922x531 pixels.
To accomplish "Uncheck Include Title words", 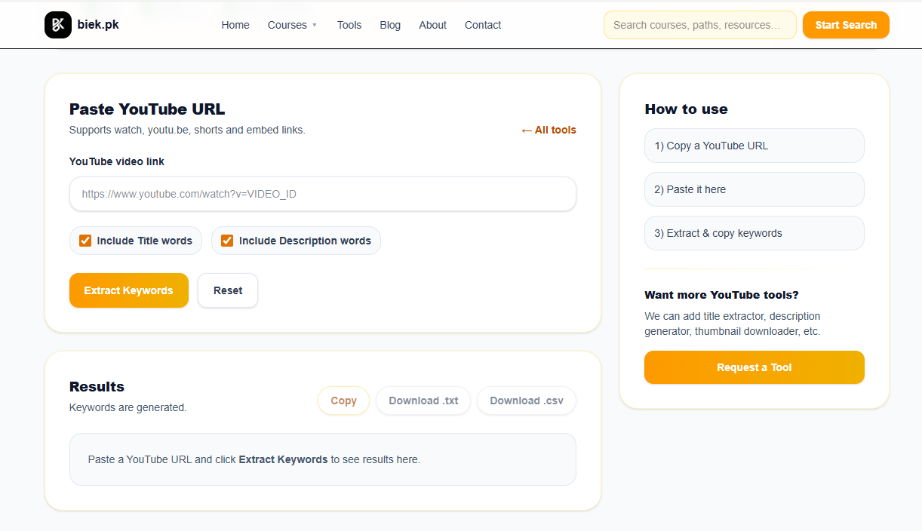I will coord(85,241).
